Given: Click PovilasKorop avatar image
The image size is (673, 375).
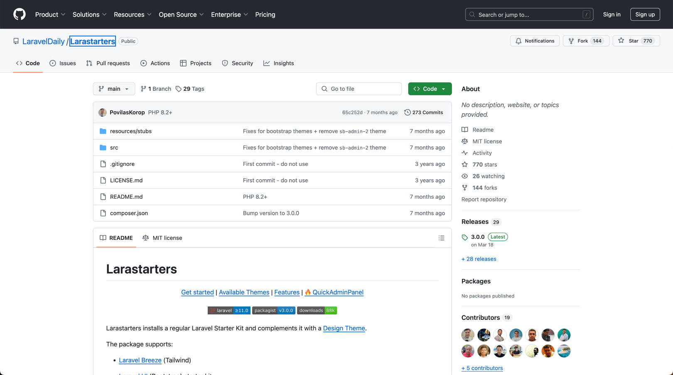Looking at the screenshot, I should pos(102,112).
